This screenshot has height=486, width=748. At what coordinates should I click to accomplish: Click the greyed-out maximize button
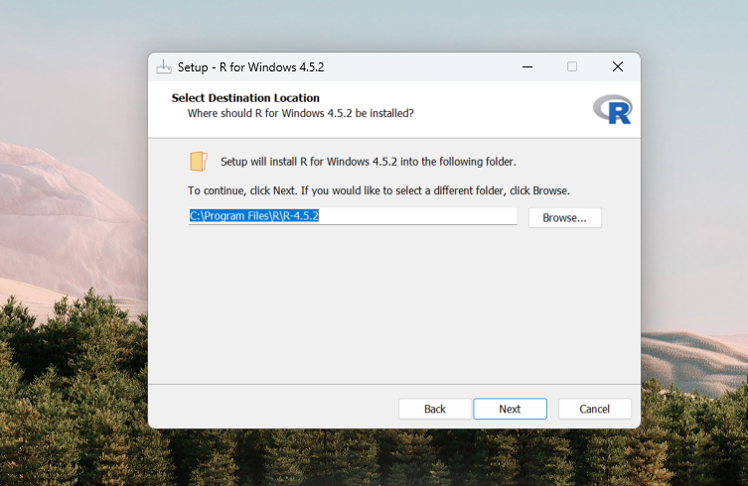tap(572, 66)
